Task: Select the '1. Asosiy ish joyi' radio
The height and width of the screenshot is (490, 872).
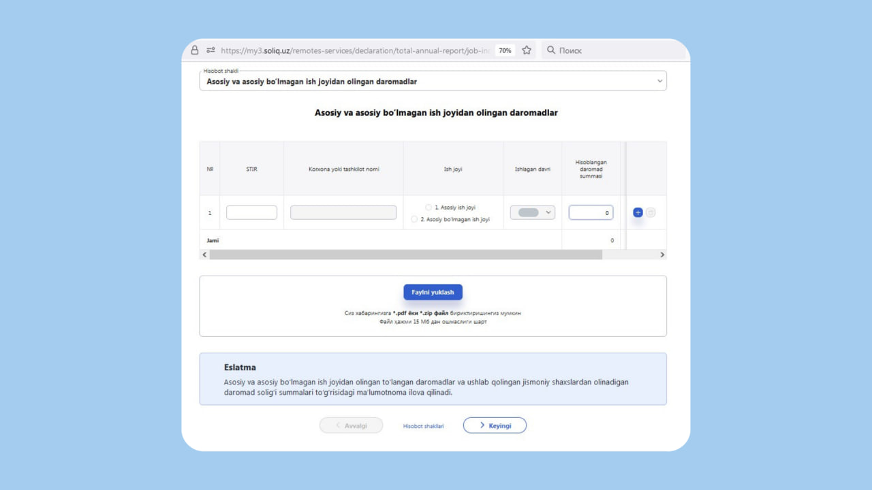Action: tap(428, 207)
